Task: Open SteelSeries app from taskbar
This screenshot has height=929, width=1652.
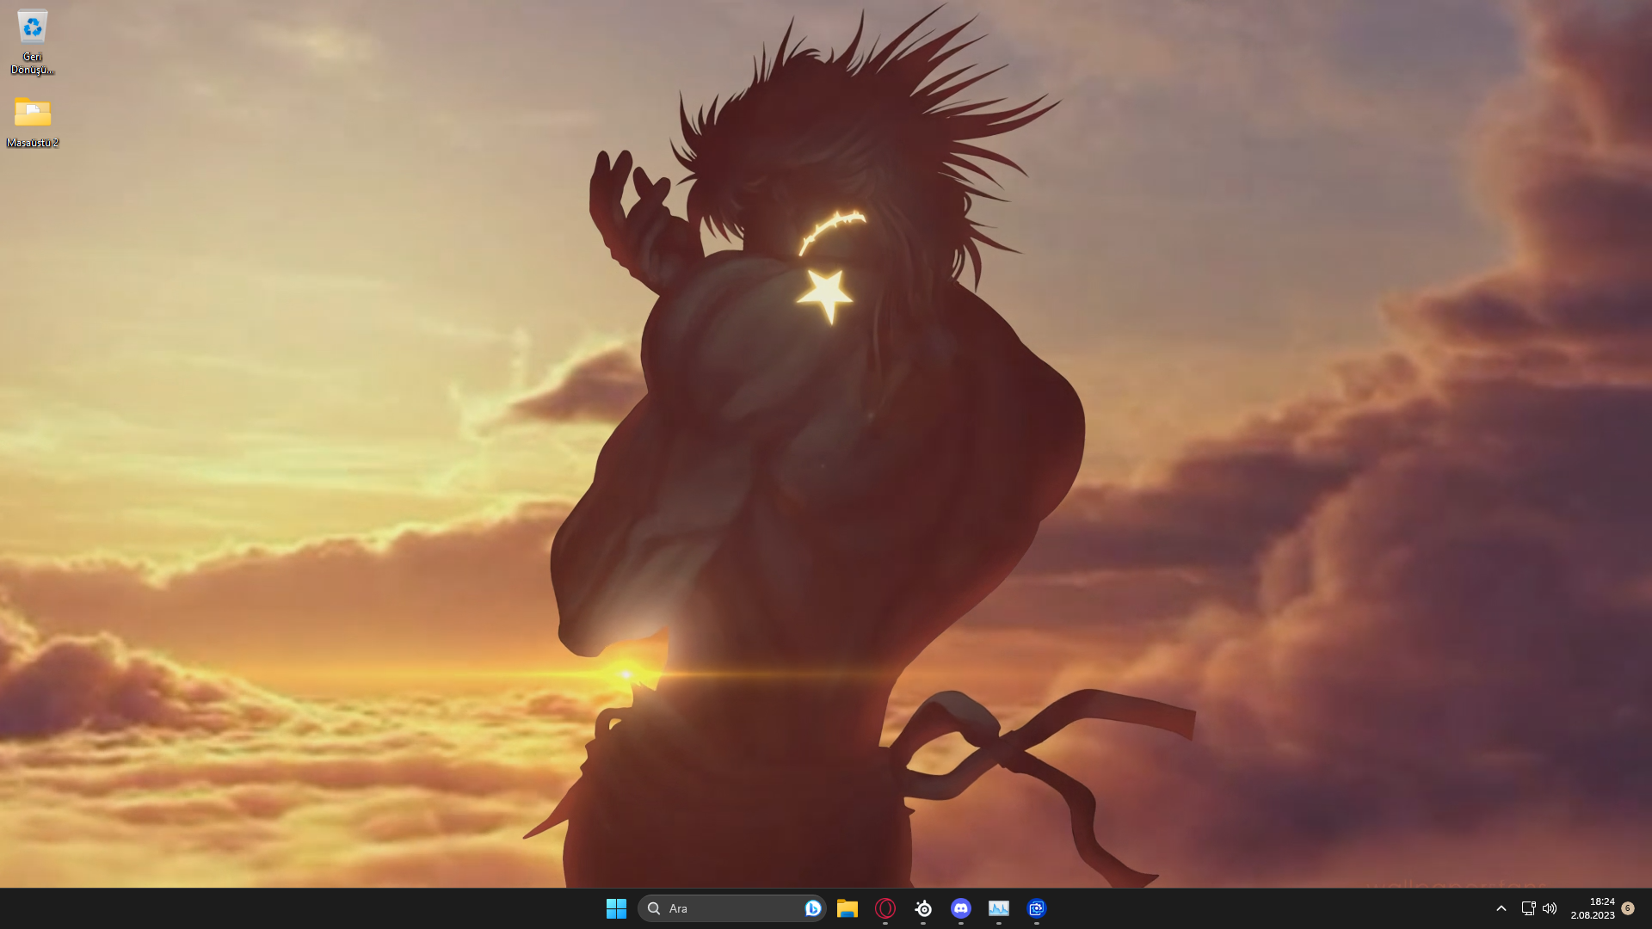Action: click(923, 908)
